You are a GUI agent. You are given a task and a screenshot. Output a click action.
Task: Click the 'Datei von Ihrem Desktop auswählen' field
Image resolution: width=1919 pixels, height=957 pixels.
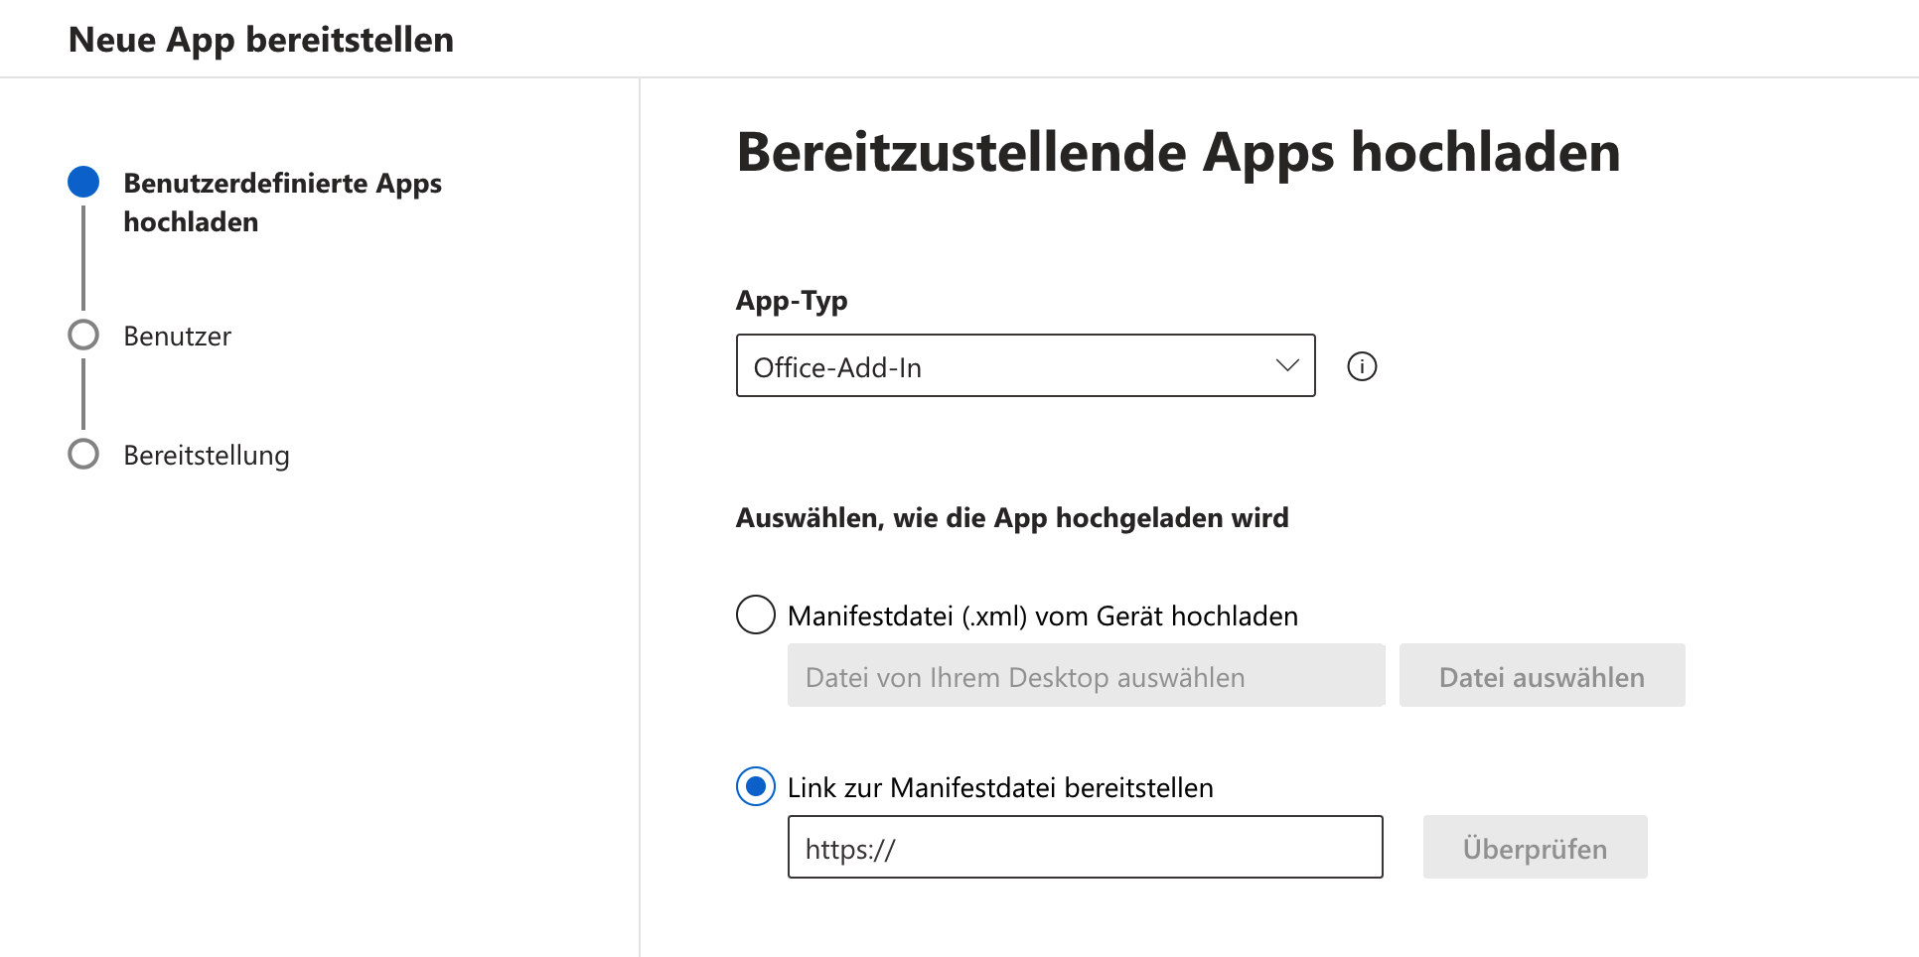(x=1085, y=676)
